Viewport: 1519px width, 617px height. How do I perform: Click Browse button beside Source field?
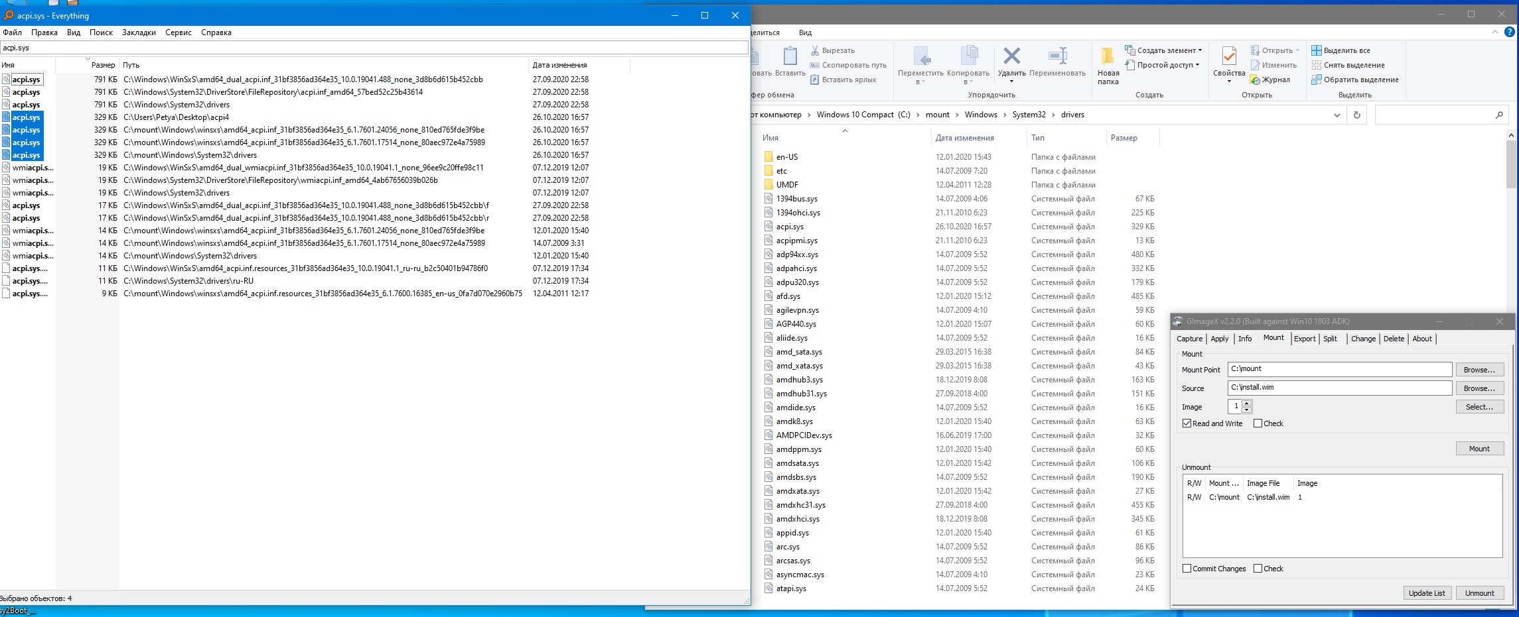click(1479, 388)
